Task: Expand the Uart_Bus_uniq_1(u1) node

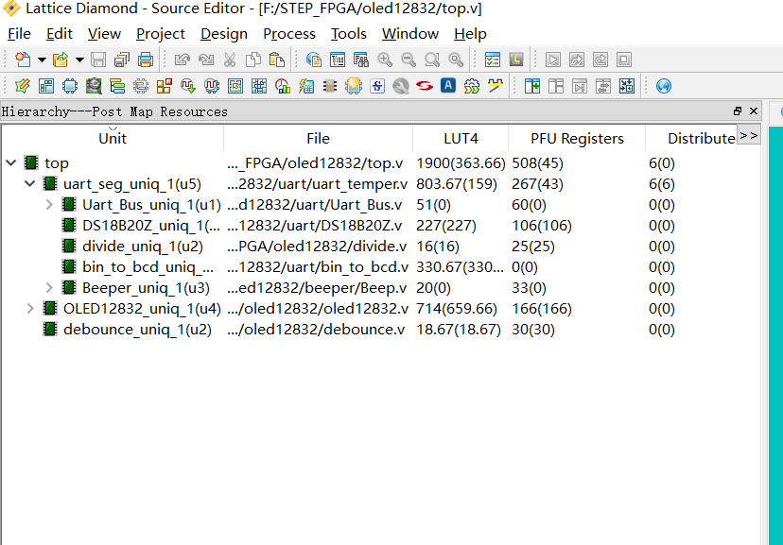Action: tap(49, 204)
